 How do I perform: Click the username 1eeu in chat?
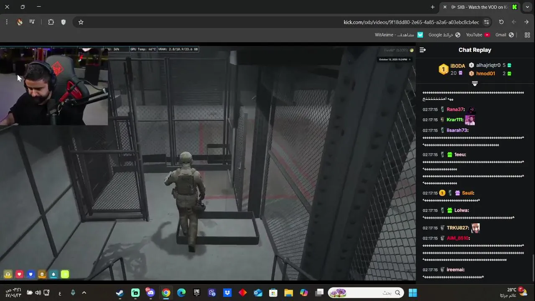[460, 155]
